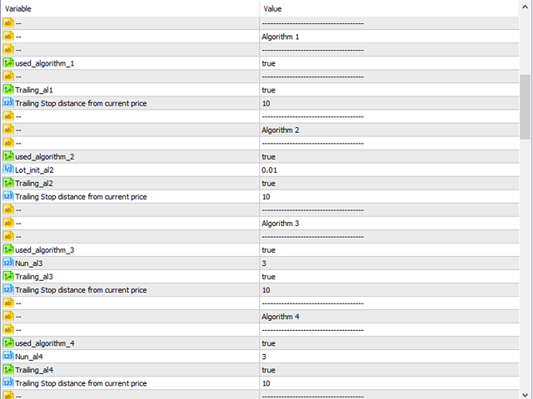This screenshot has width=533, height=399.
Task: Click the Lot_init_al2 double-type icon
Action: [7, 170]
